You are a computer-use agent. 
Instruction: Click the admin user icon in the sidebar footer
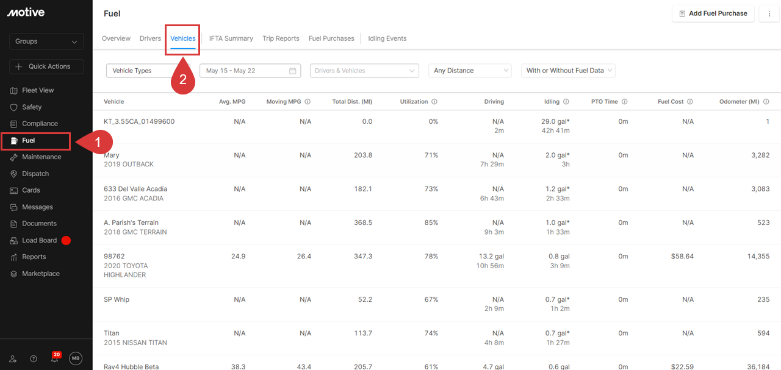(x=13, y=359)
